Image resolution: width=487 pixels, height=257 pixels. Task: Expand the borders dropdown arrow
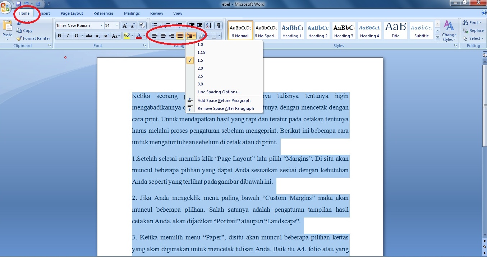(x=219, y=36)
